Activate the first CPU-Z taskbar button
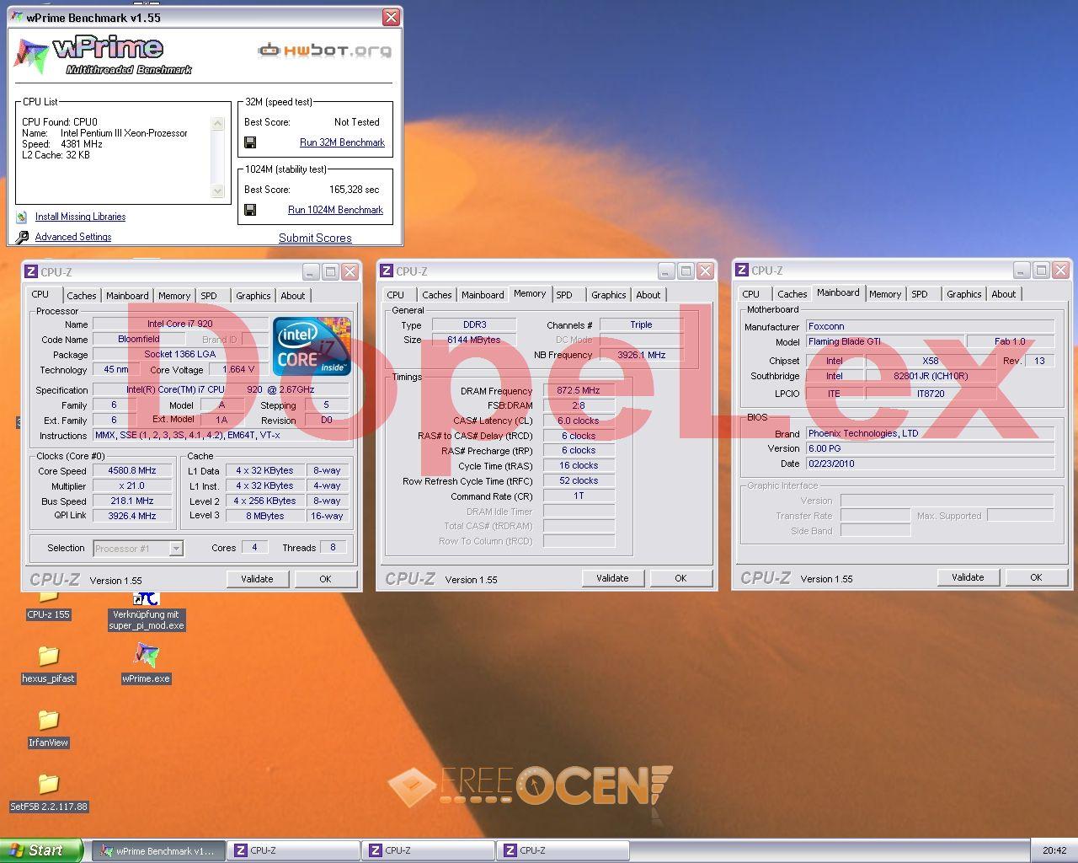The width and height of the screenshot is (1078, 863). tap(293, 850)
